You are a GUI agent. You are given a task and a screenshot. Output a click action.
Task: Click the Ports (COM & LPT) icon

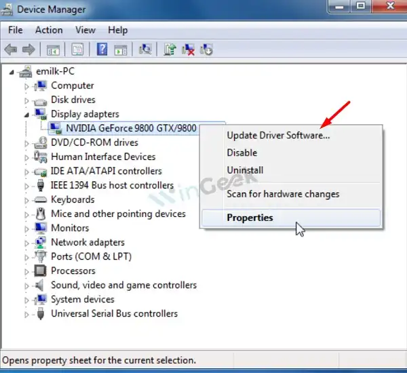click(41, 257)
